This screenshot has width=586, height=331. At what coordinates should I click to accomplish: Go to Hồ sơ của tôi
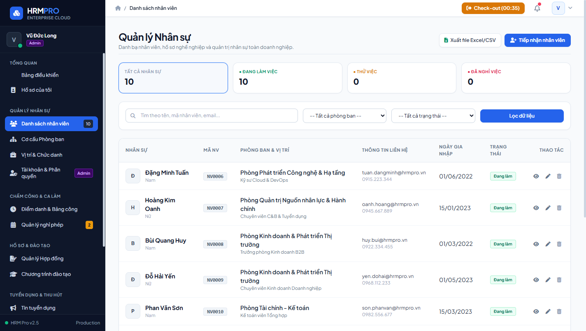[51, 90]
